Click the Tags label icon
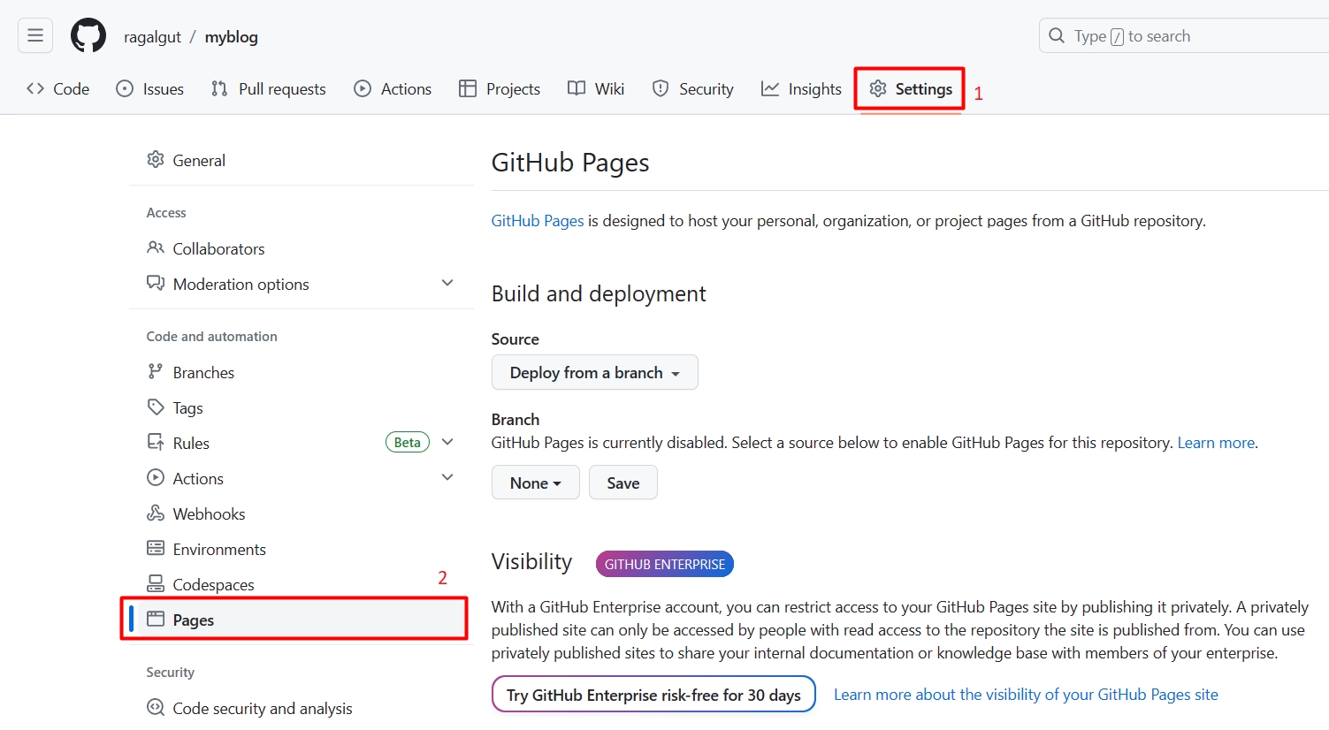Viewport: 1329px width, 730px height. 156,407
